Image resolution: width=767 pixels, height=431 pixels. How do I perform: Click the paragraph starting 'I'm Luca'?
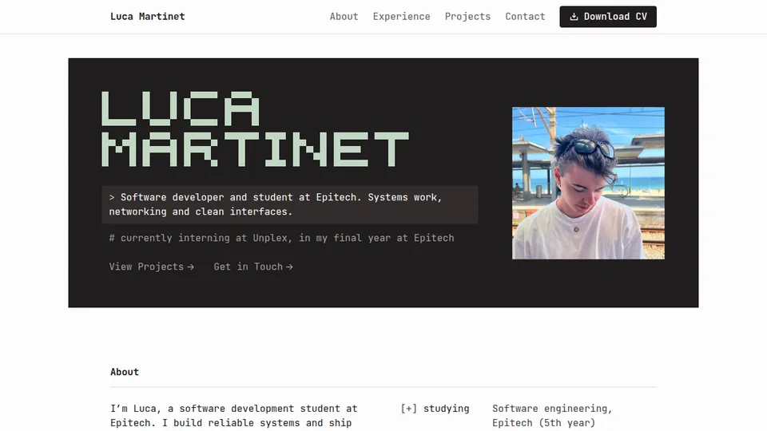[x=234, y=415]
